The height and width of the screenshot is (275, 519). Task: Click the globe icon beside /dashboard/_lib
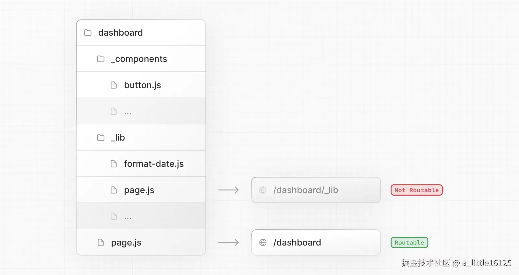click(263, 190)
